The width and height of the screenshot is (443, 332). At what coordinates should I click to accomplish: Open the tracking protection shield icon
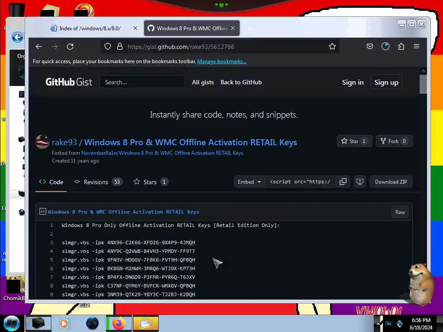coord(108,47)
